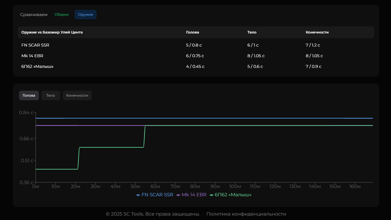Click the 0.36 с y-axis label
This screenshot has width=391, height=220.
pos(26,182)
